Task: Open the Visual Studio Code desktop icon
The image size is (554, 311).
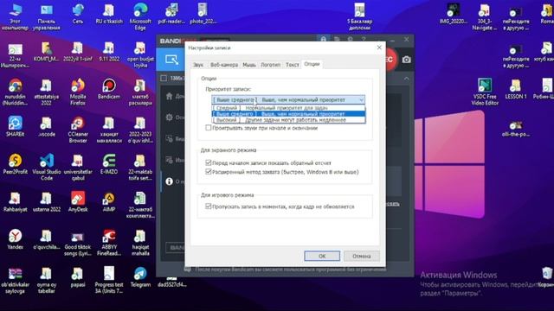Action: (x=46, y=168)
